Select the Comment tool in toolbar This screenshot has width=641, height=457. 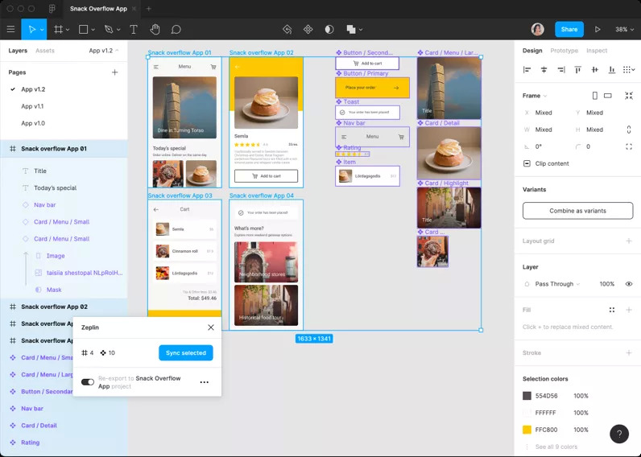tap(176, 30)
